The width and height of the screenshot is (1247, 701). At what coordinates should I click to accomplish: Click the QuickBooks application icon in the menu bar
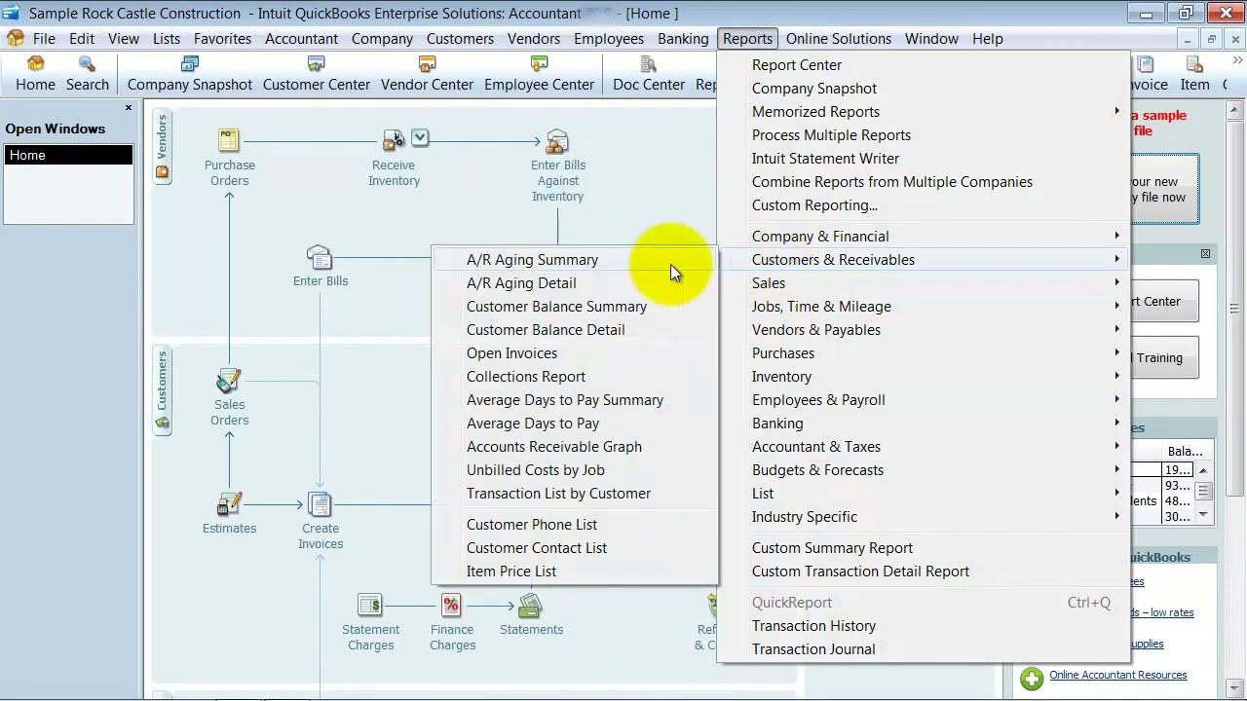point(15,39)
